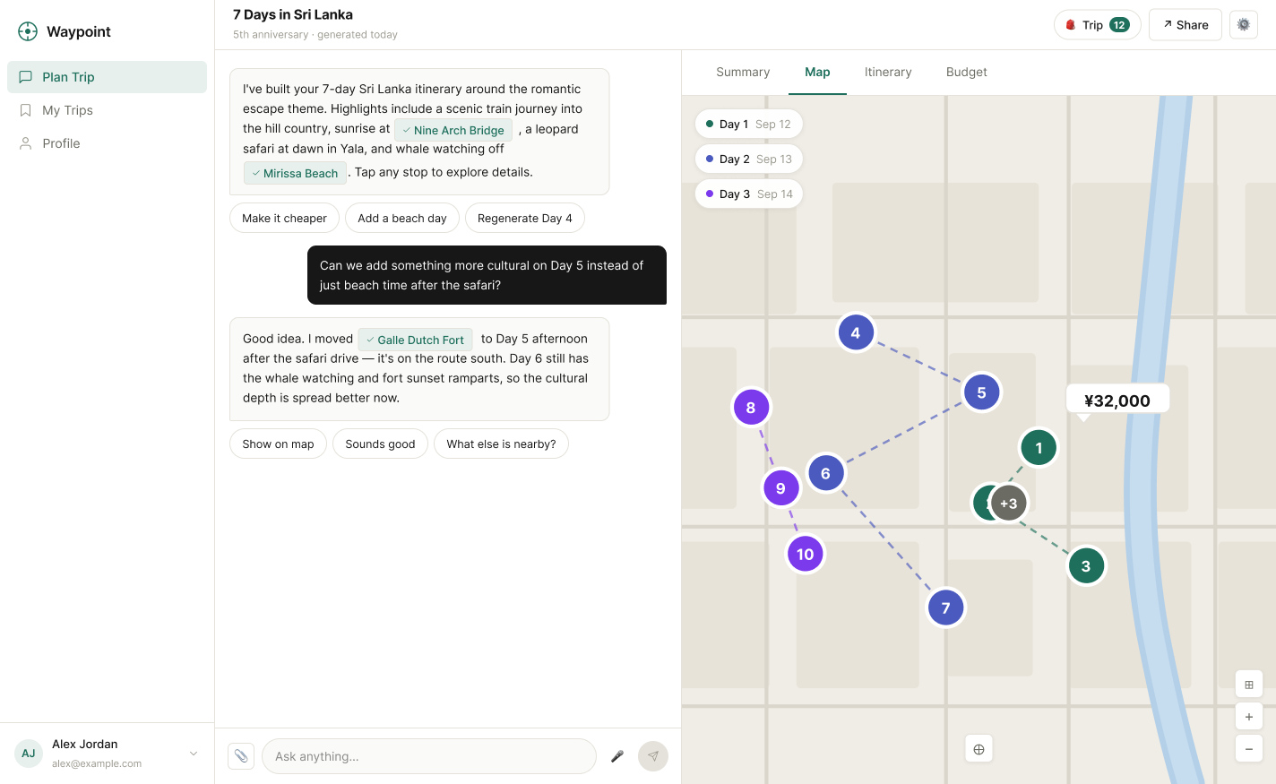Select map stop marker 8

751,408
